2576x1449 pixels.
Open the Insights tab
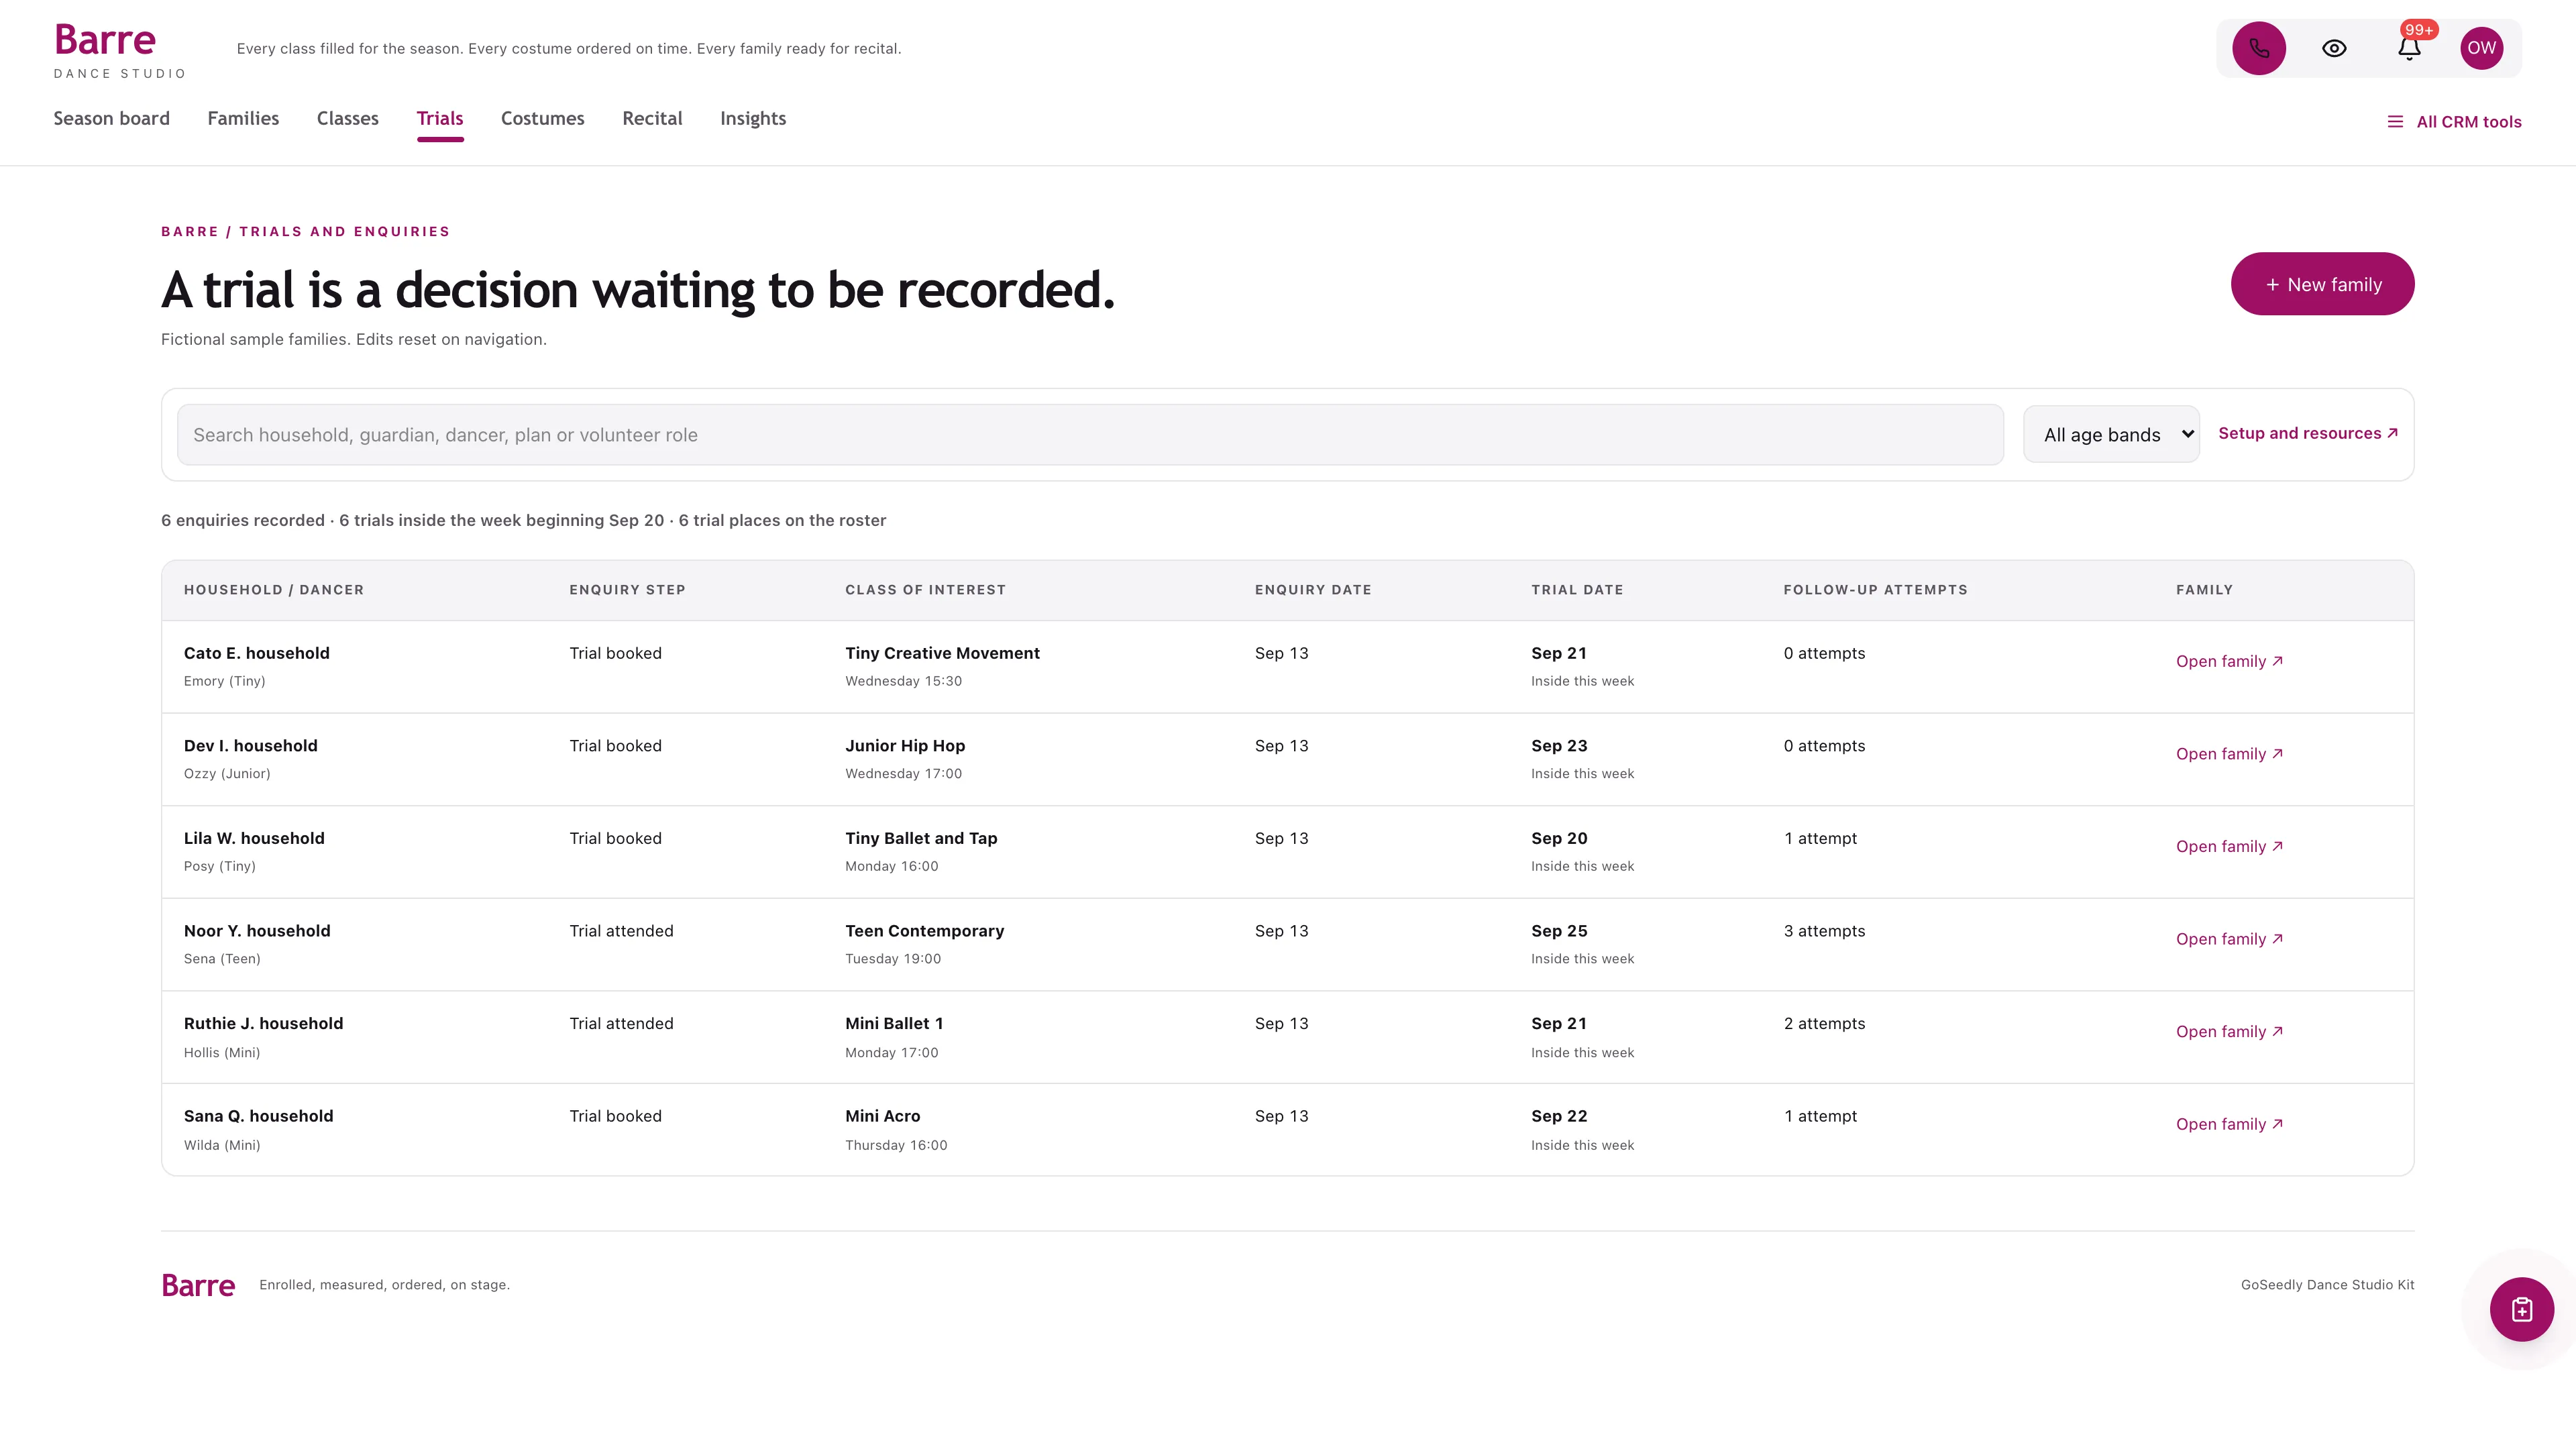click(x=753, y=118)
